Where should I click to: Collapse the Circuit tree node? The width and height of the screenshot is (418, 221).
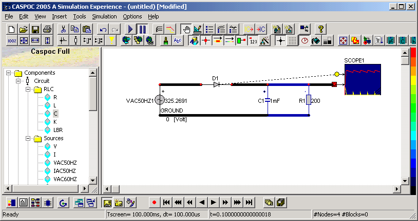(x=18, y=81)
